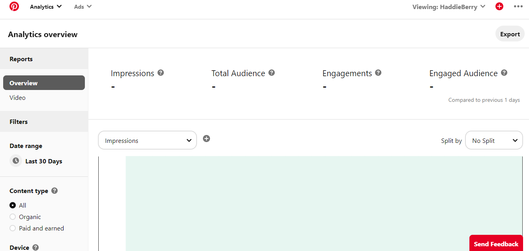Open the three-dot more options menu
Screen dimensions: 529x251
(518, 7)
